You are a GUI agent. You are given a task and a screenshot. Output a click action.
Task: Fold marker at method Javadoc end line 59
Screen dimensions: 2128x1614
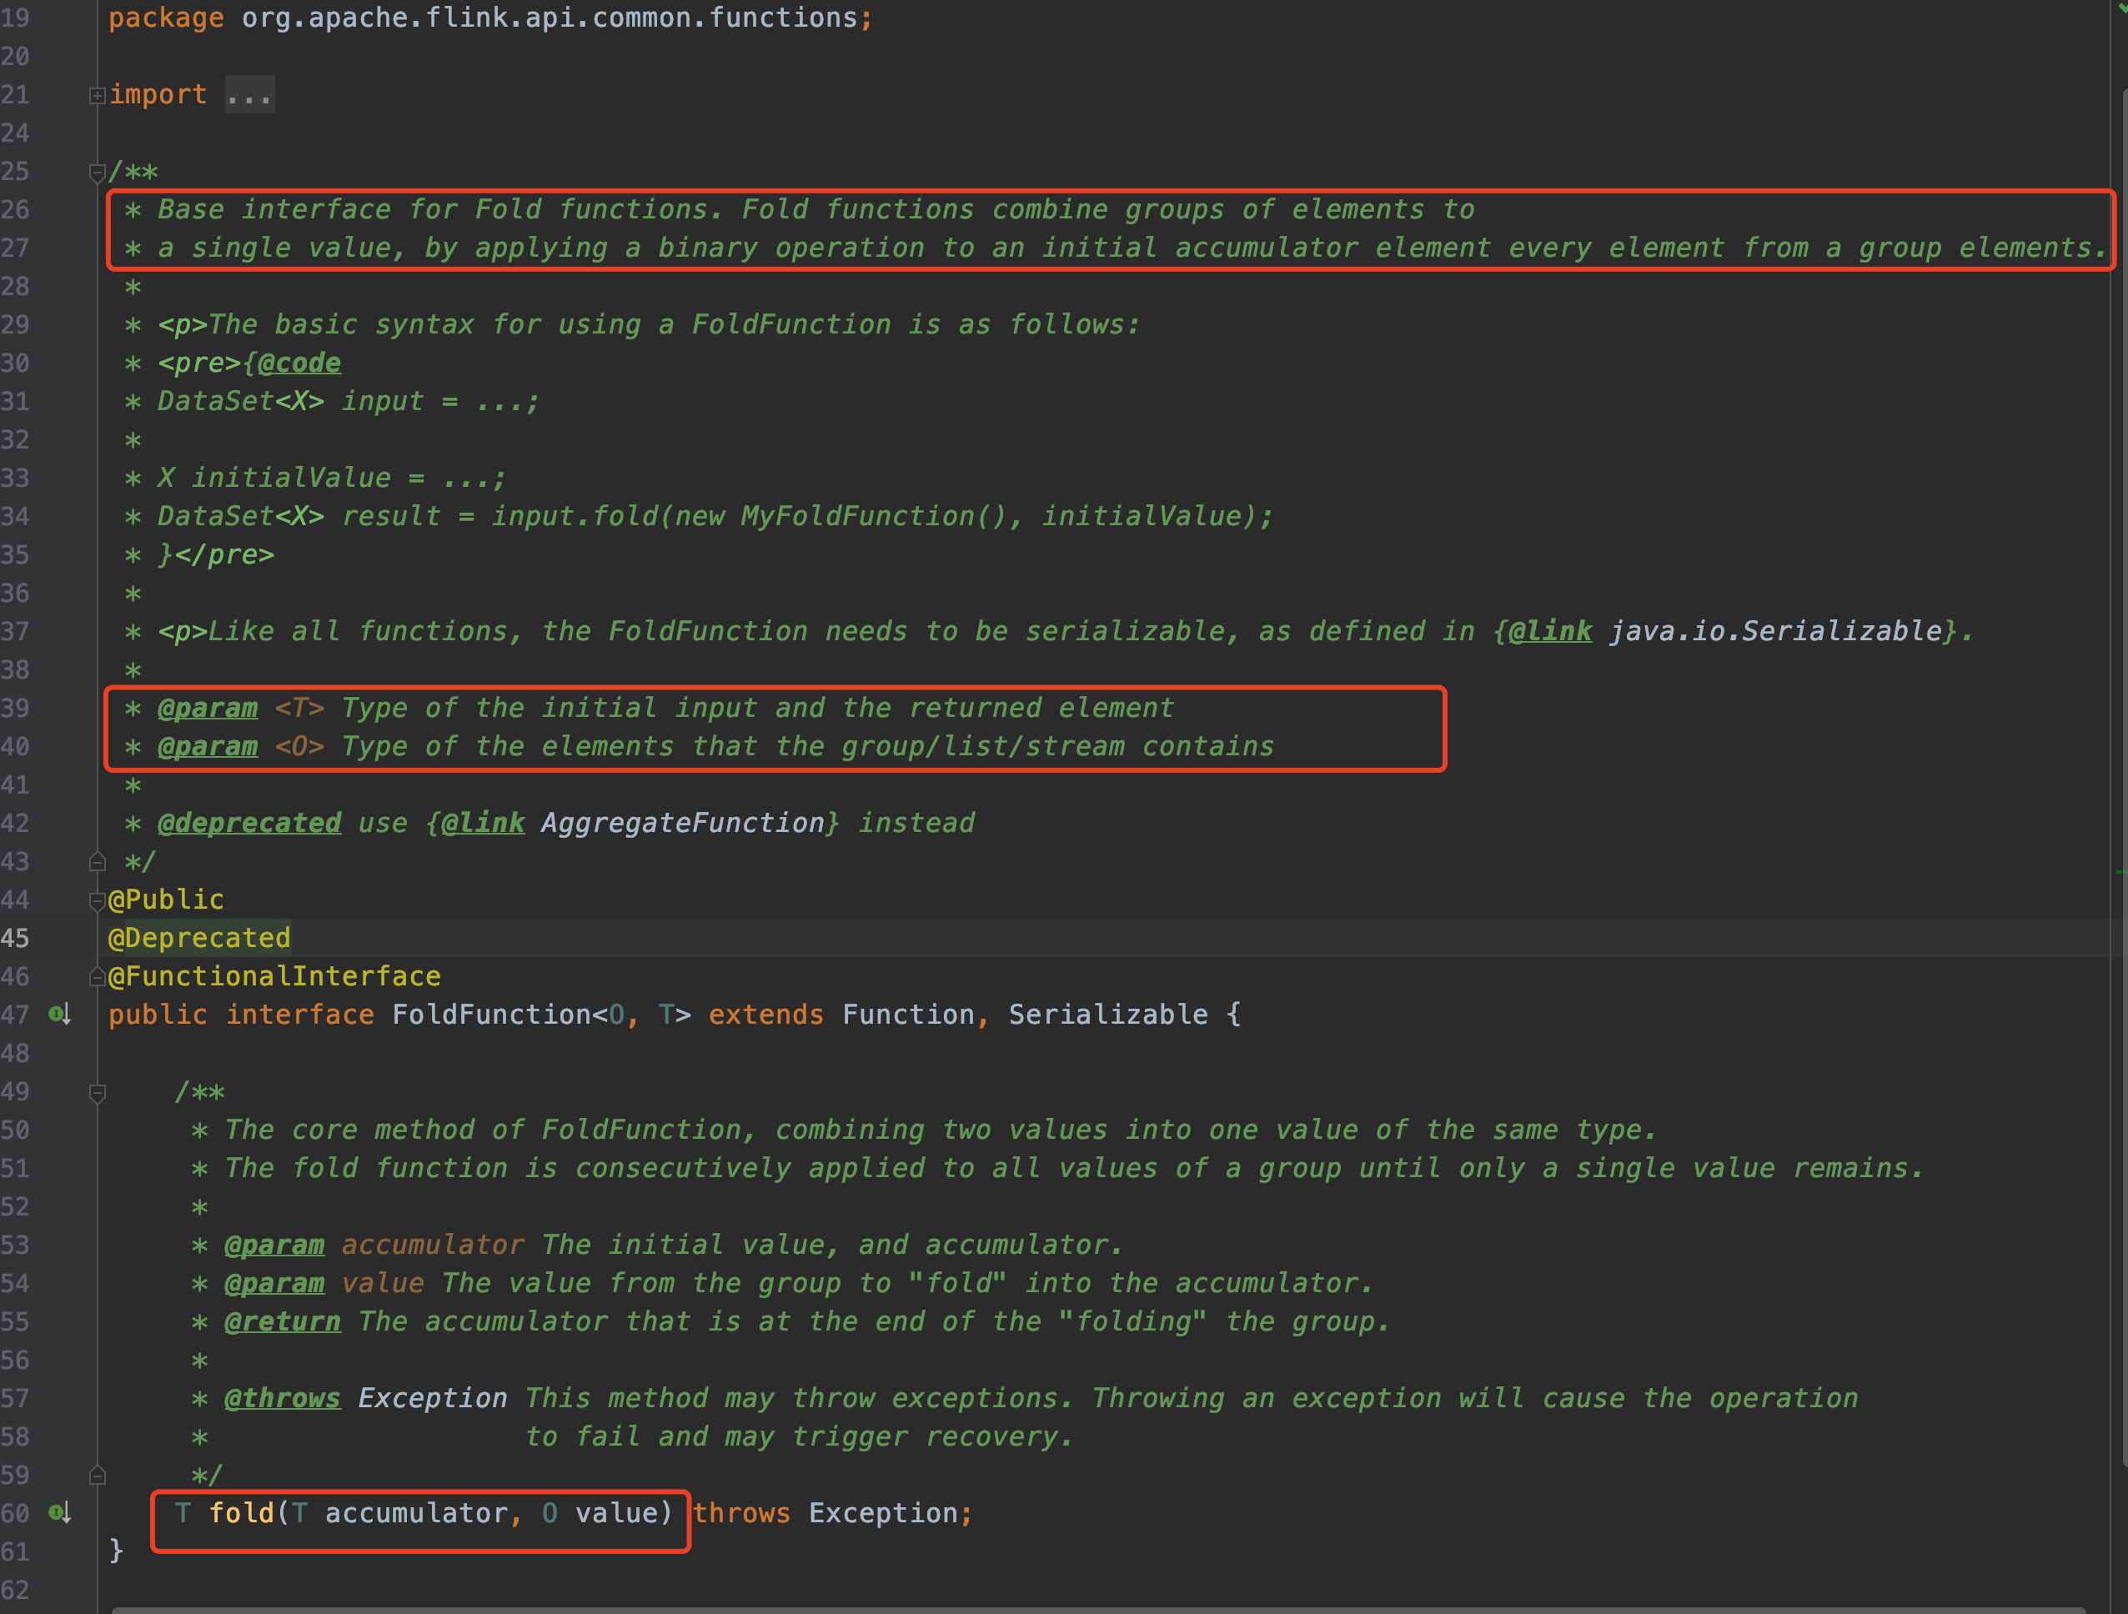tap(98, 1475)
